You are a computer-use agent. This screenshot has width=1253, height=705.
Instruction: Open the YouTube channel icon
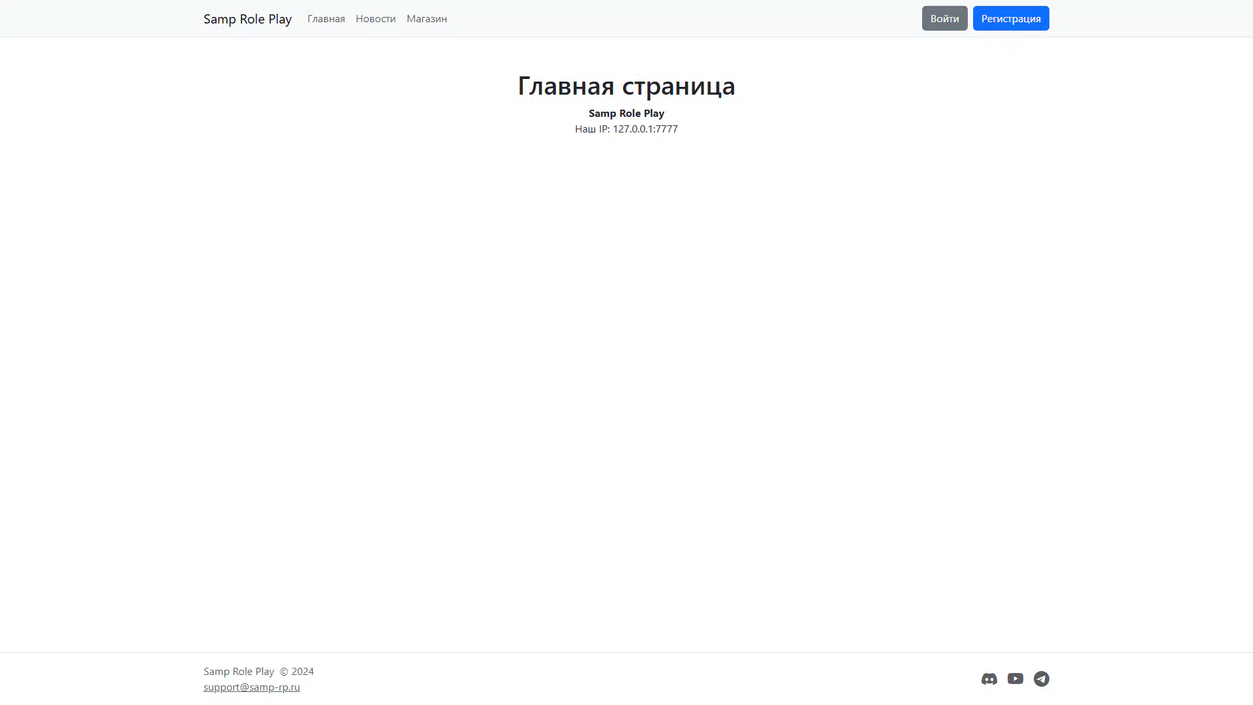tap(1015, 679)
